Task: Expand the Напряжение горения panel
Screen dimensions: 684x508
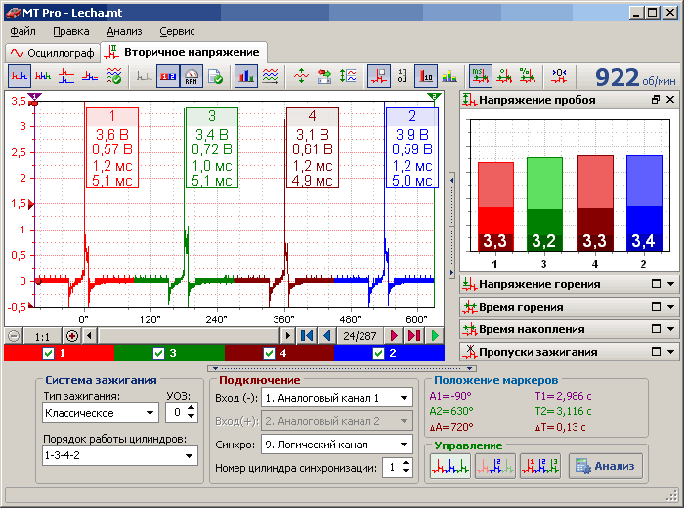Action: [x=656, y=284]
